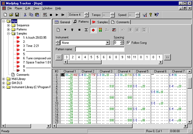Viewport: 193px width, 134px height.
Task: Click the play pattern down-arrow icon
Action: coord(65,30)
